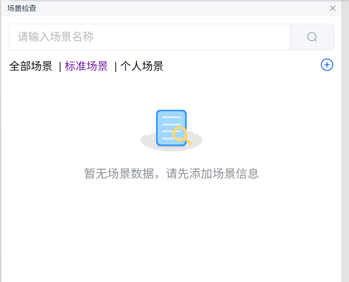
Task: Close the 场景检查 dialog
Action: tap(332, 8)
